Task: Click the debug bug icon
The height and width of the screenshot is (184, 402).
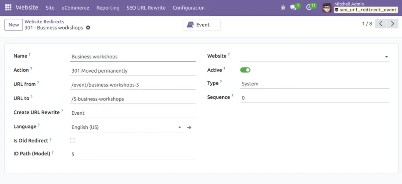Action: [x=283, y=7]
